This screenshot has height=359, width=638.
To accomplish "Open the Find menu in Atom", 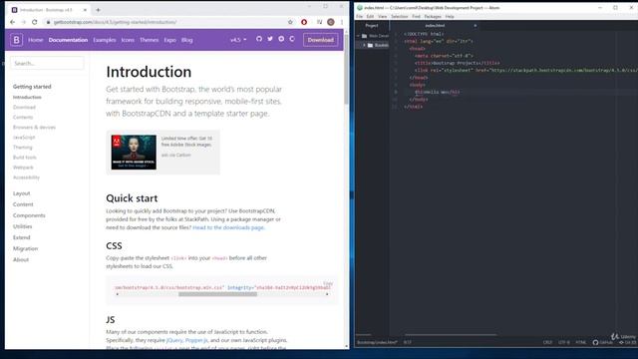I will tap(416, 16).
